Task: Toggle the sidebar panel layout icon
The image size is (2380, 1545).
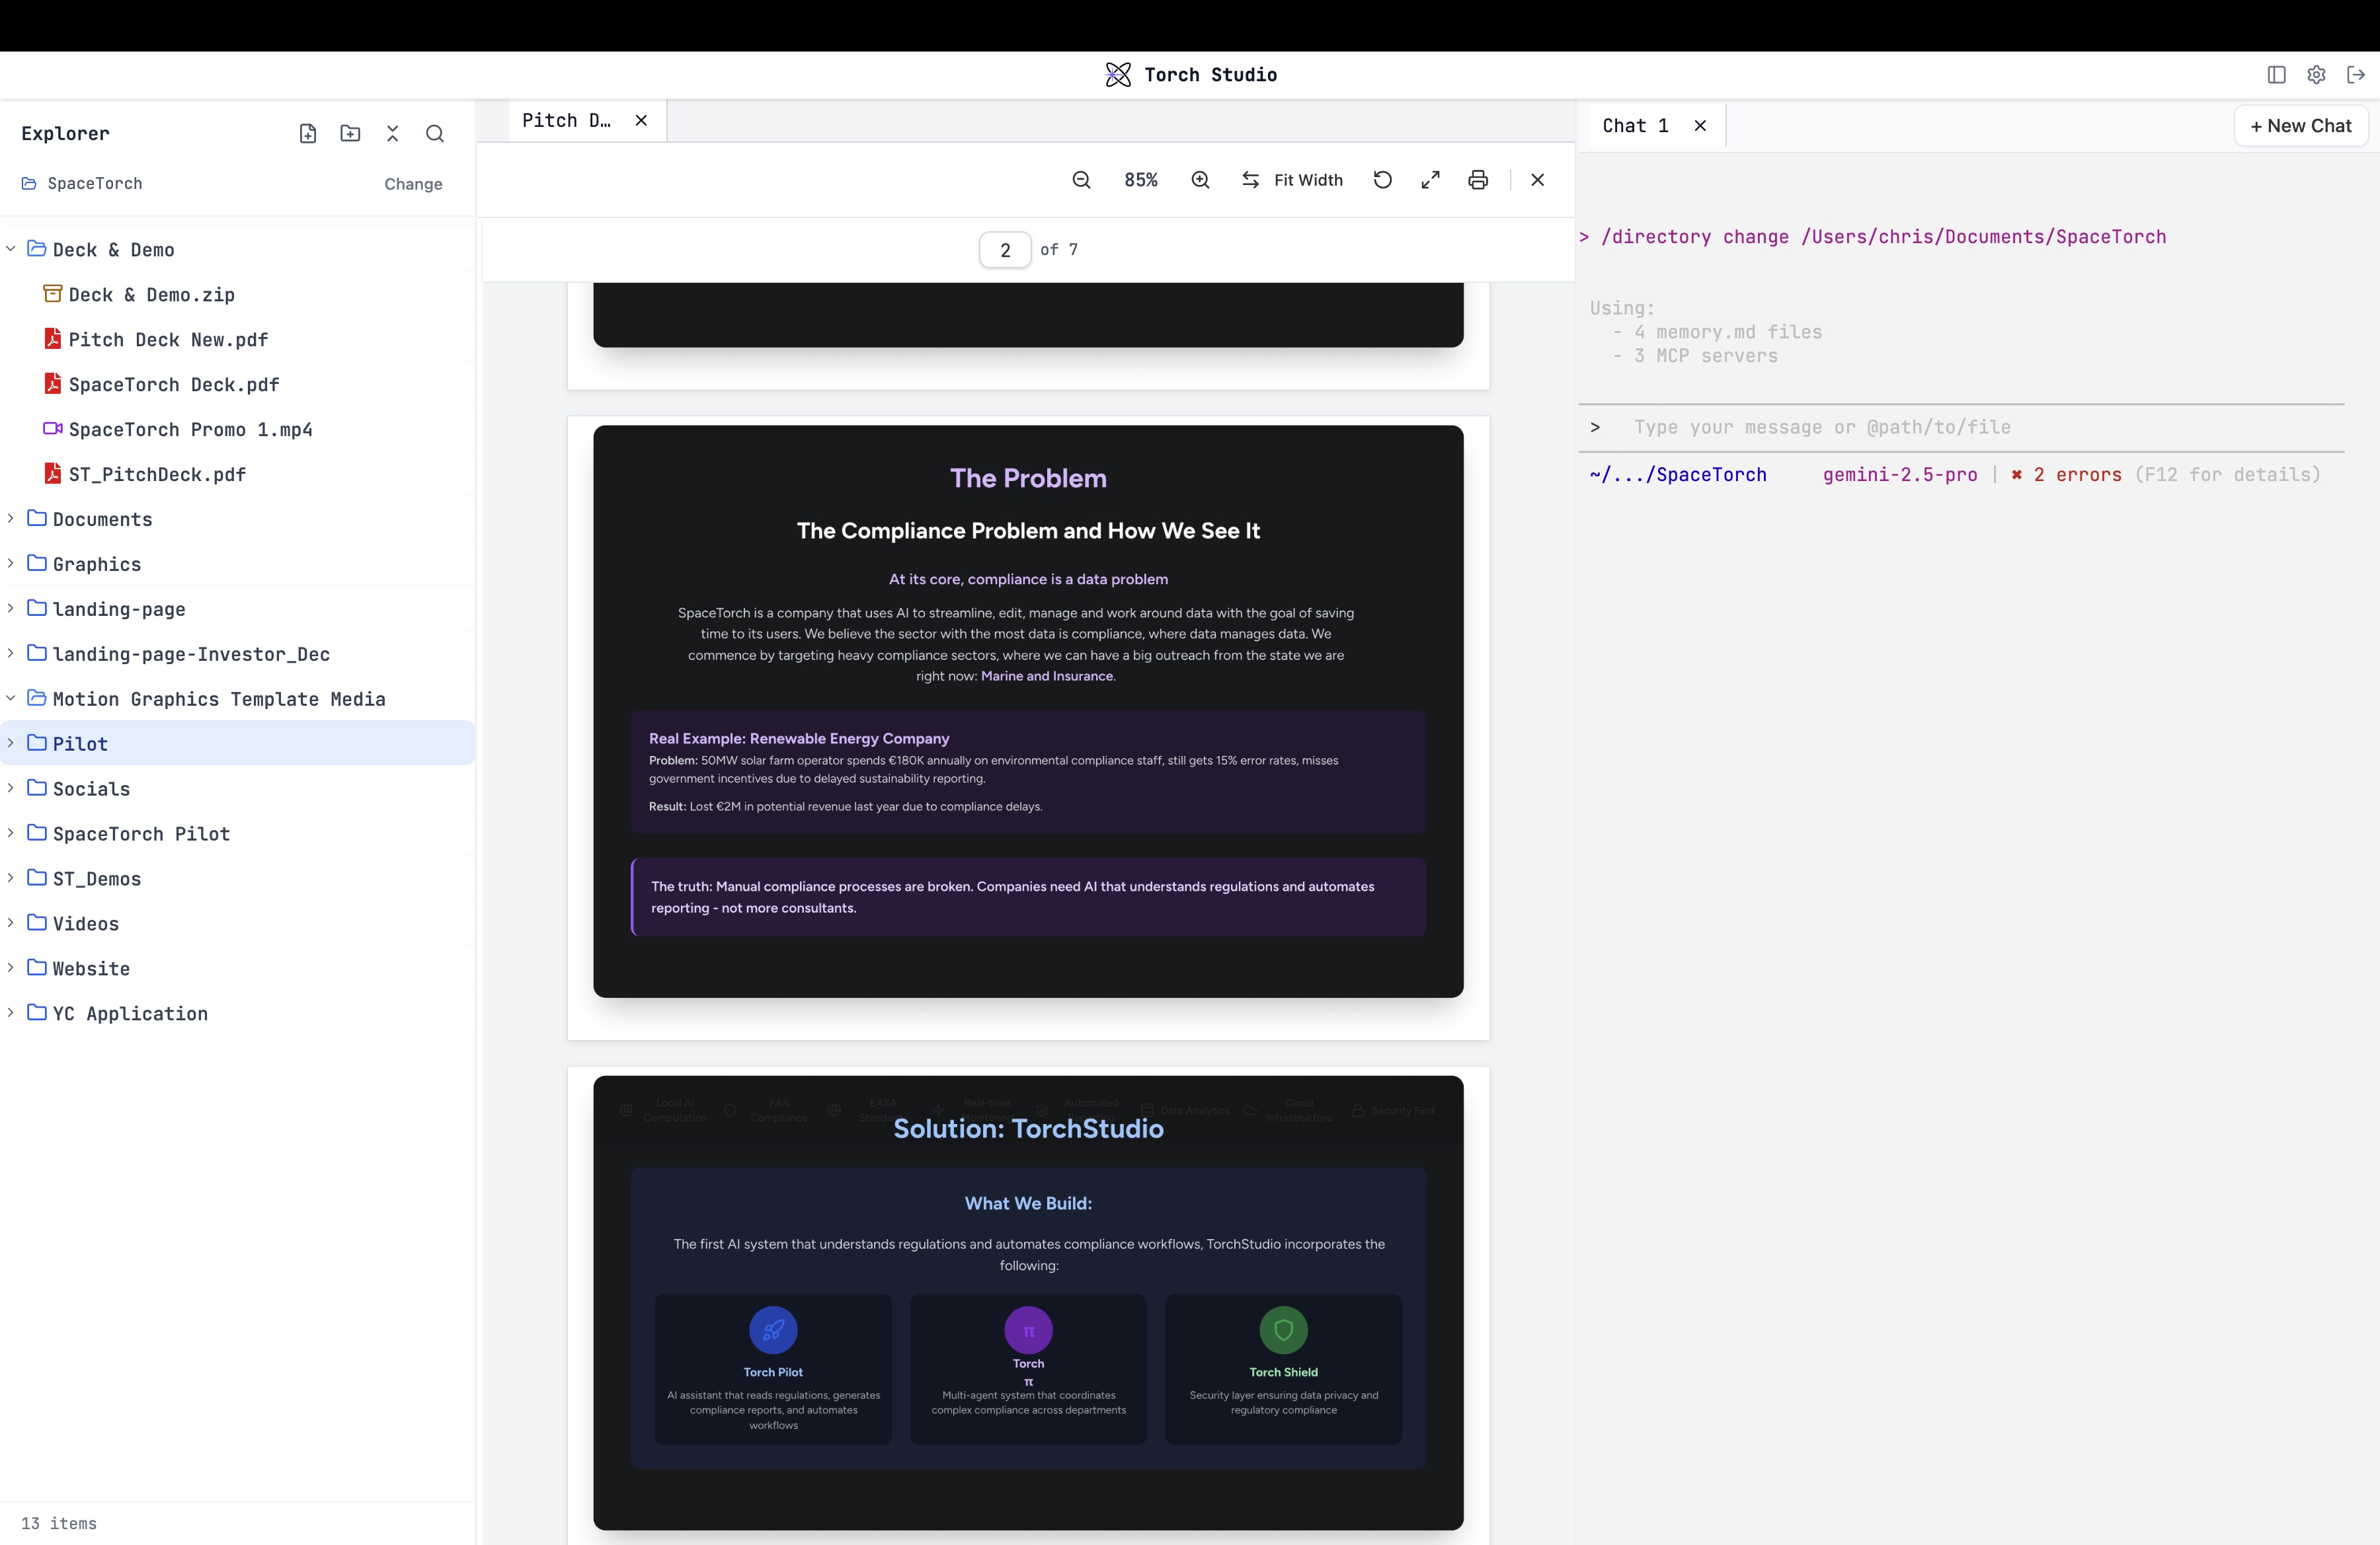Action: click(x=2276, y=75)
